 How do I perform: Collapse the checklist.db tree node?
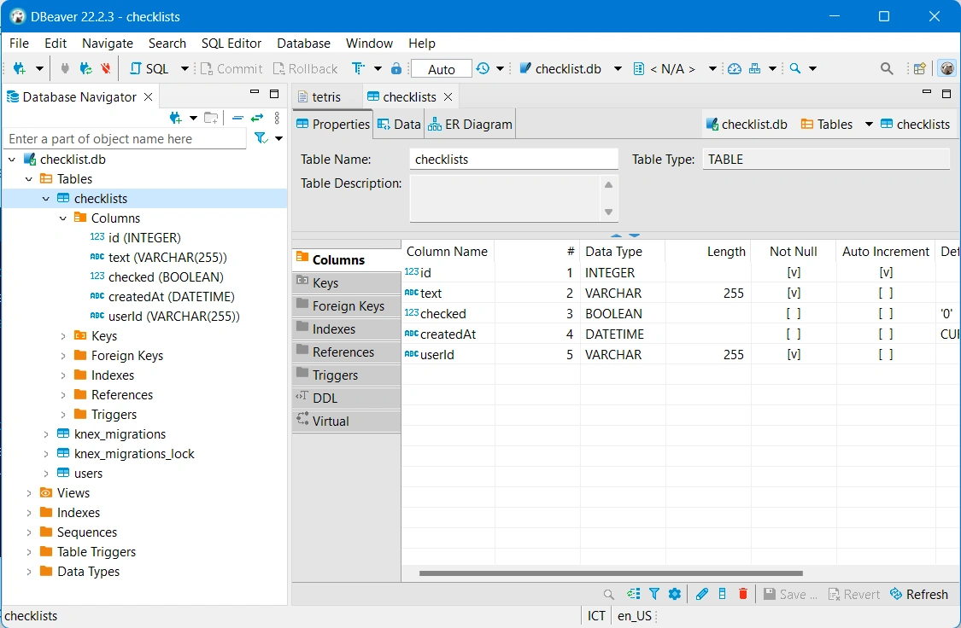[x=12, y=160]
